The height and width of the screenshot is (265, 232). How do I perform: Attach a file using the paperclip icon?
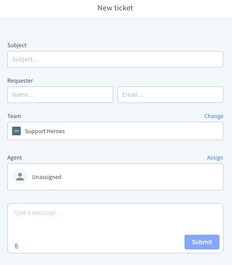[16, 246]
